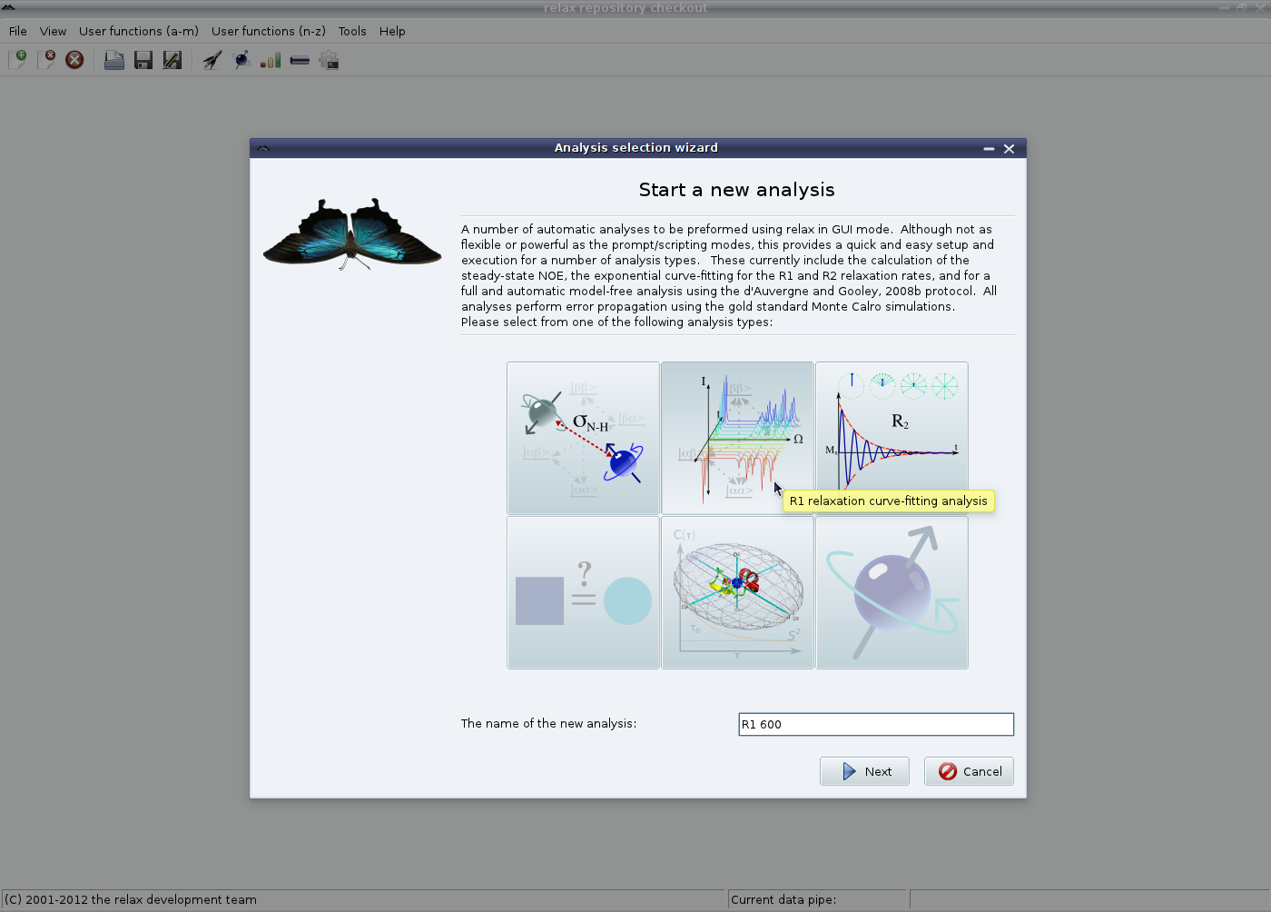Click the custom analysis spinning sphere button
The image size is (1271, 912).
(892, 592)
